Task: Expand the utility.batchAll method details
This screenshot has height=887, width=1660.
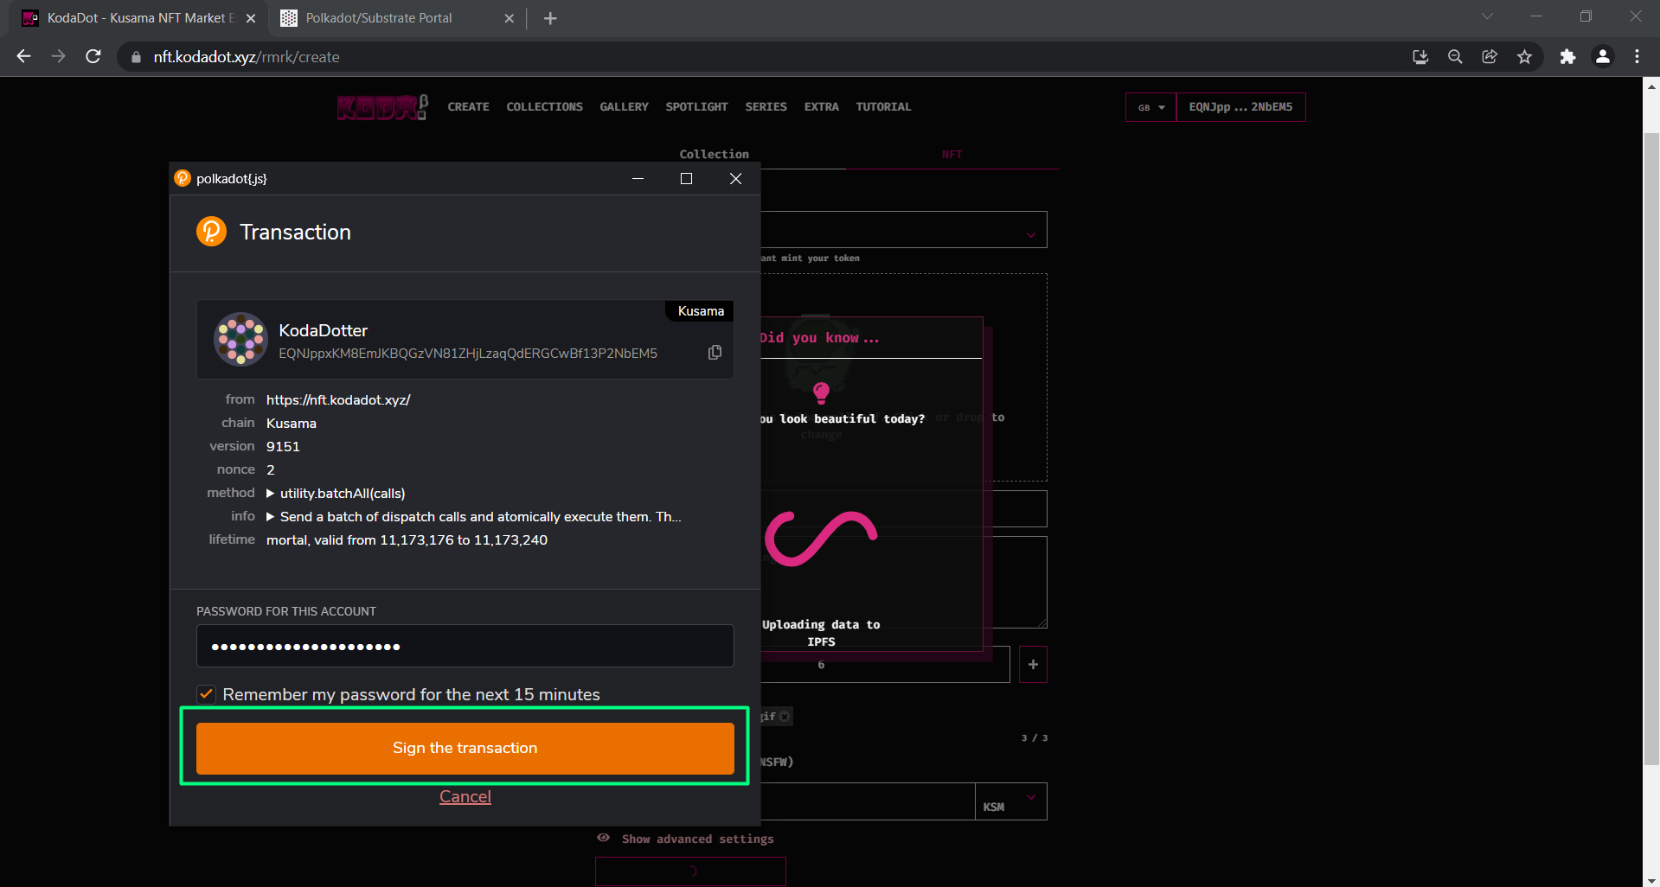Action: point(271,494)
